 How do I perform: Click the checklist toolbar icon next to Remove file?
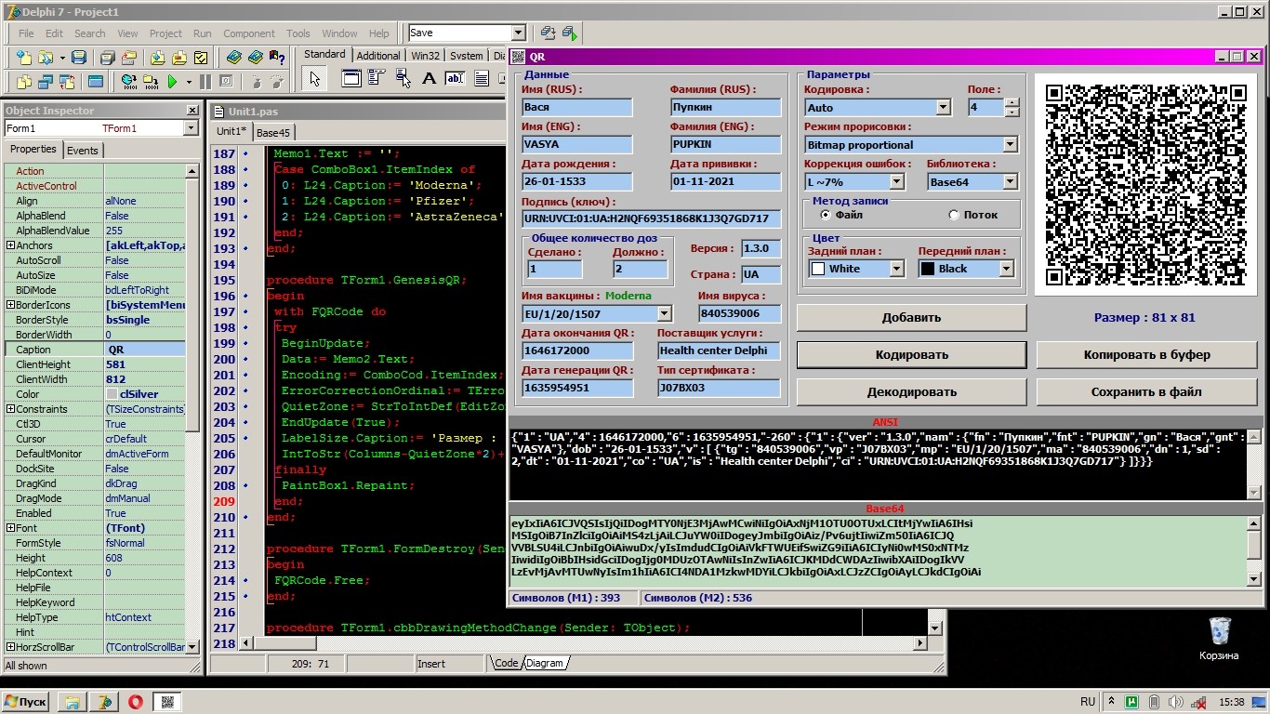pyautogui.click(x=200, y=58)
